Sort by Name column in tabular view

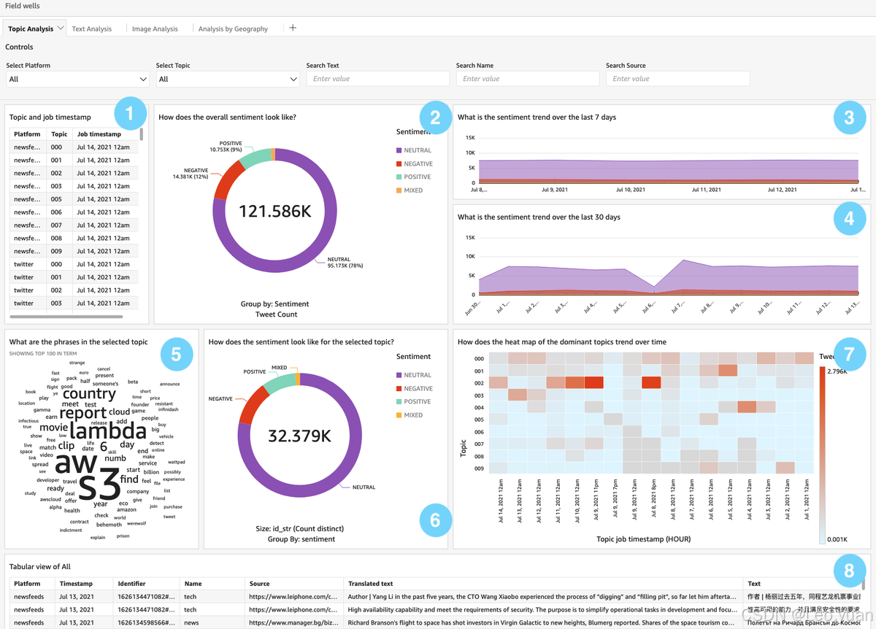(193, 584)
